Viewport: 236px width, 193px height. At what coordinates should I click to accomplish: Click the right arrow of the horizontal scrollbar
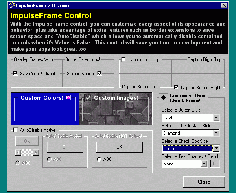pyautogui.click(x=36, y=153)
